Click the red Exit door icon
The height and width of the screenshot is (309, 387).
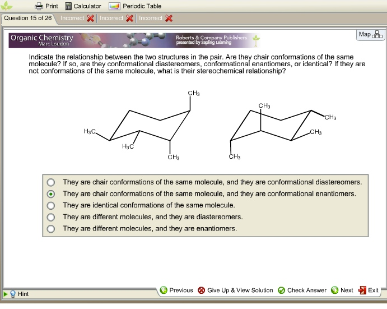coord(362,290)
